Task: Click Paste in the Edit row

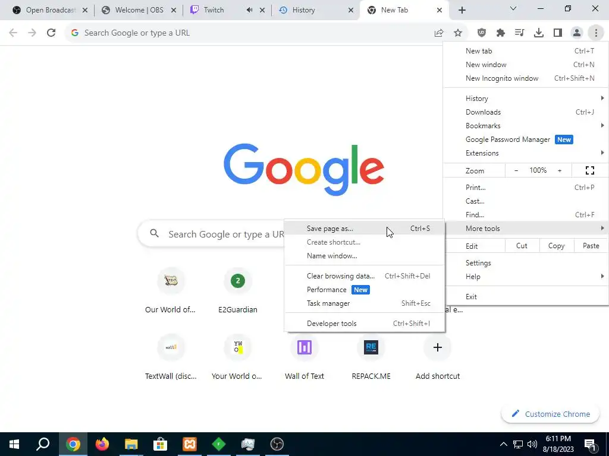Action: tap(591, 246)
